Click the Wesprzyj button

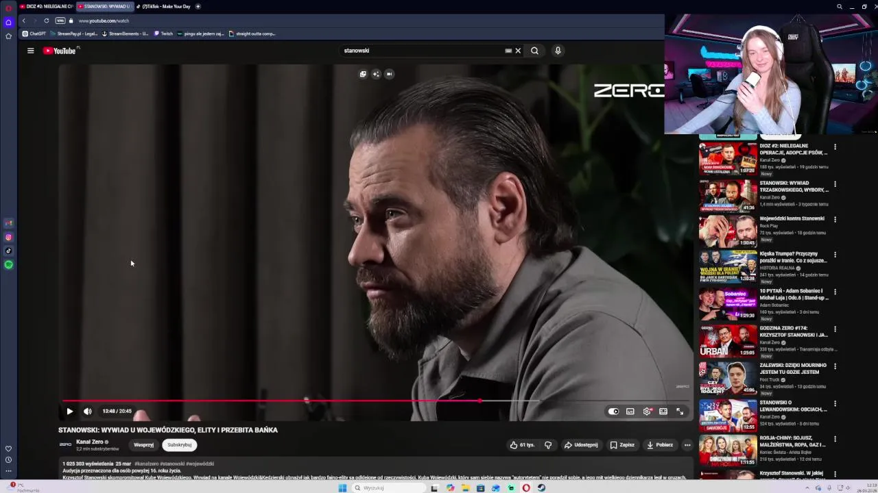(143, 445)
